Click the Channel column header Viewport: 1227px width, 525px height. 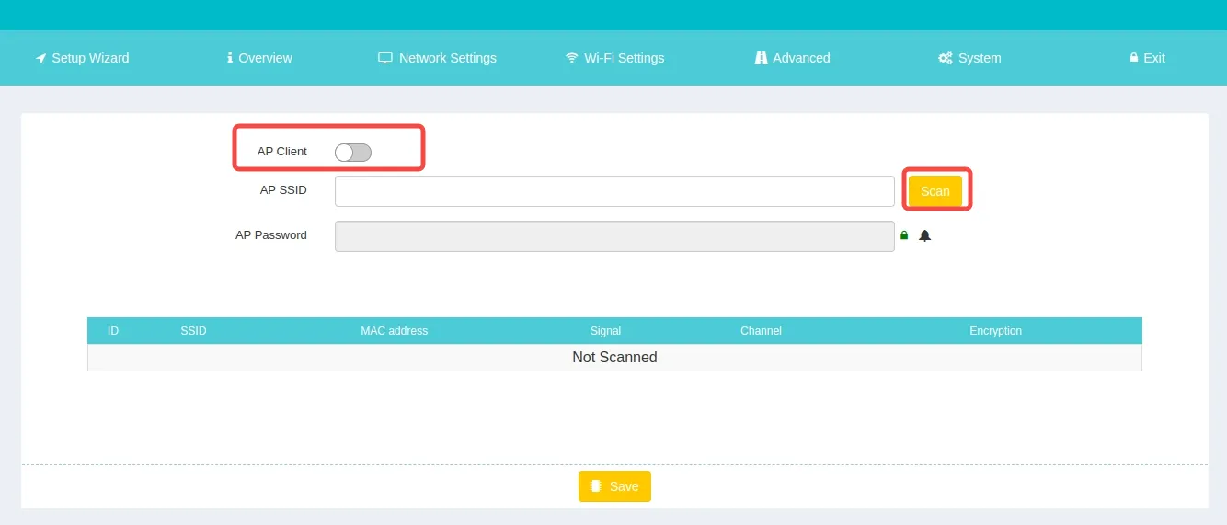click(x=761, y=331)
